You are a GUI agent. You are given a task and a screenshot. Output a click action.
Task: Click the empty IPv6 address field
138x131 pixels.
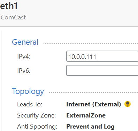102,70
